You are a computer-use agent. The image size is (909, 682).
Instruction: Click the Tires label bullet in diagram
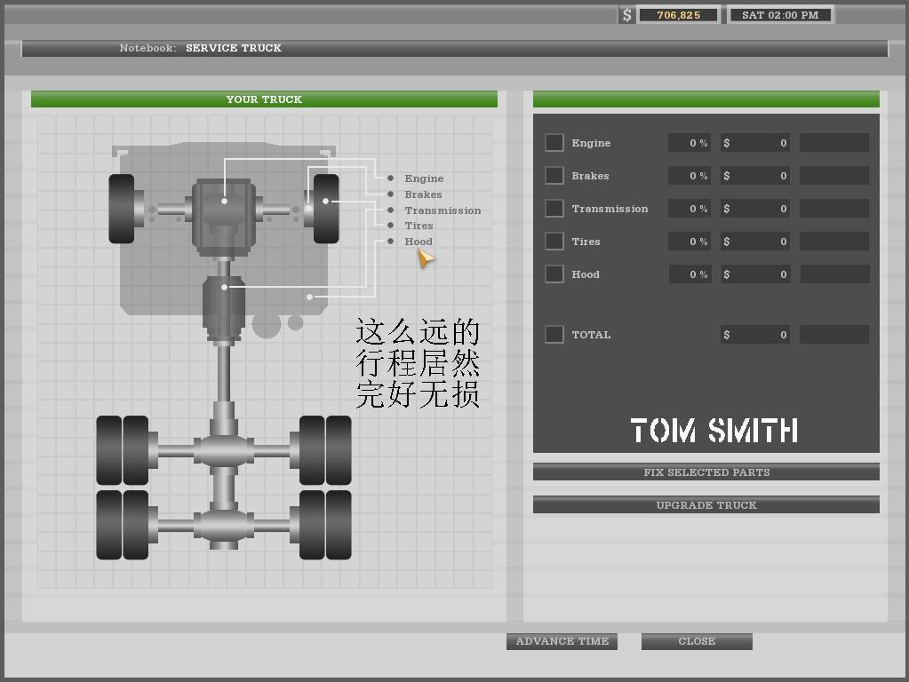[390, 226]
